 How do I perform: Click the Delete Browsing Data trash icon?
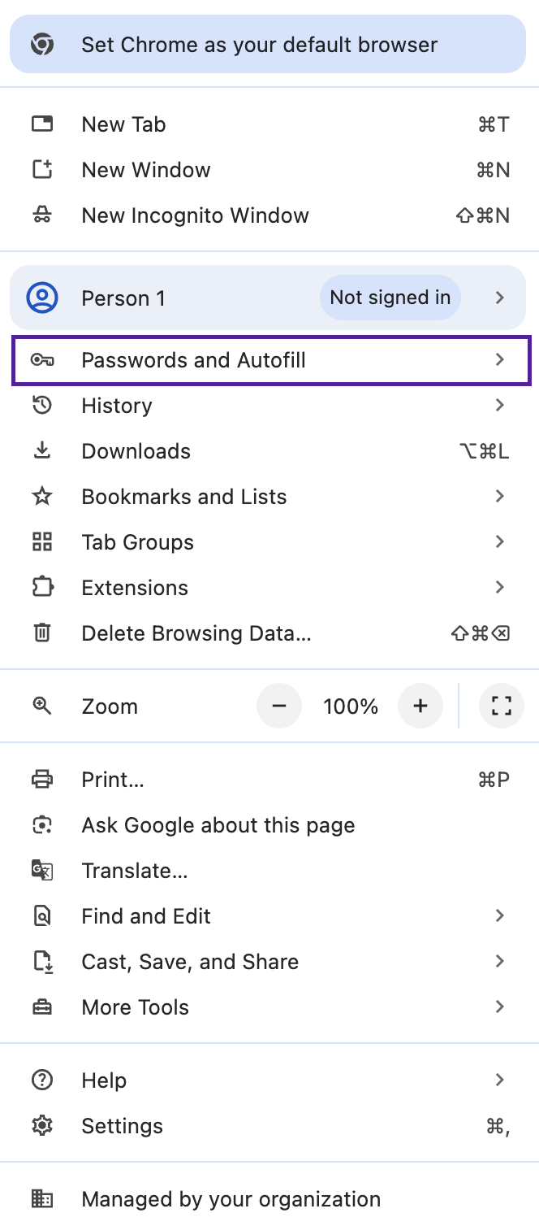click(42, 633)
